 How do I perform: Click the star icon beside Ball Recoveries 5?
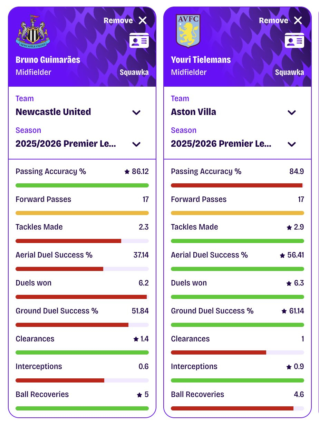(x=139, y=395)
